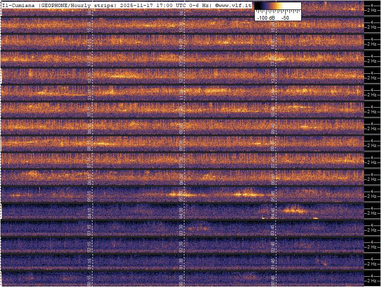The height and width of the screenshot is (287, 381).
Task: Click the -50 legend scale value
Action: click(x=284, y=17)
